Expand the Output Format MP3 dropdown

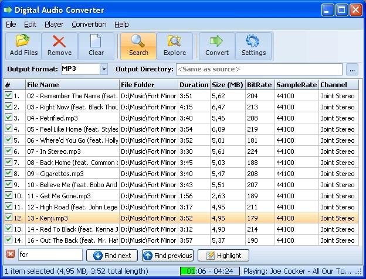click(104, 69)
